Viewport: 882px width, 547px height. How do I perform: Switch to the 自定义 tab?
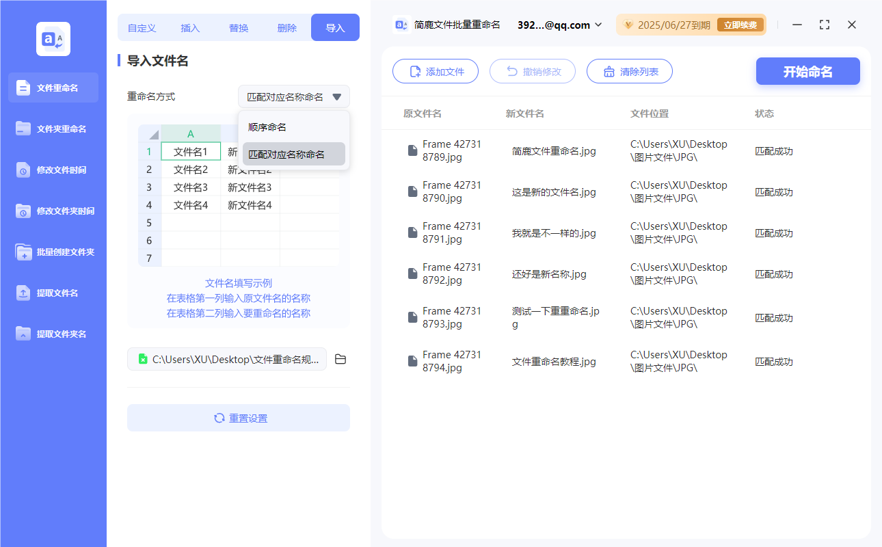coord(142,28)
